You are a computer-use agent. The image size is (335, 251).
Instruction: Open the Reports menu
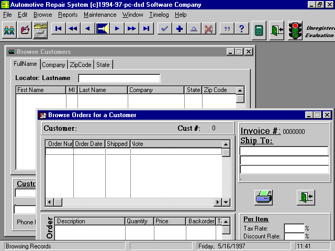click(68, 15)
